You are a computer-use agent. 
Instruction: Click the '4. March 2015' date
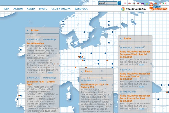click(33, 40)
